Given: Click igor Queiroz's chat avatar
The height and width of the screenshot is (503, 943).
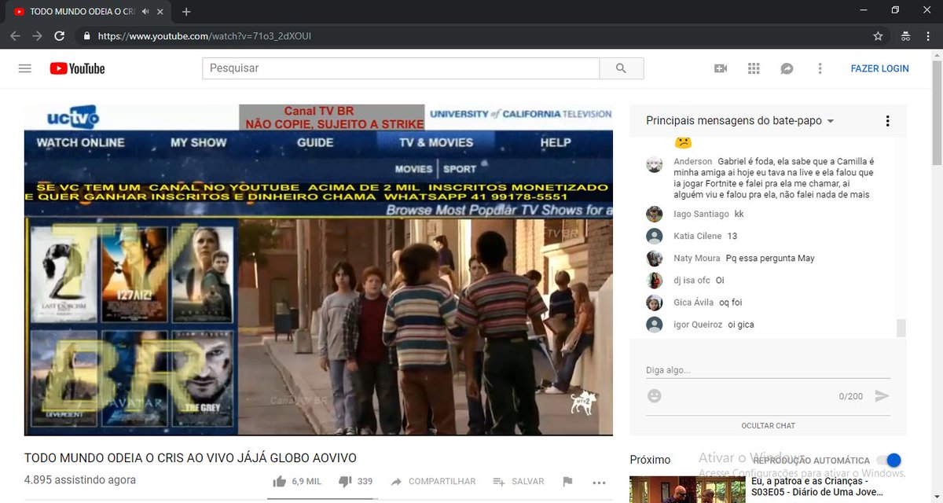Looking at the screenshot, I should click(654, 324).
